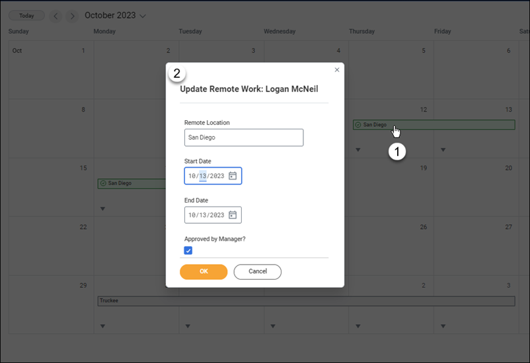The width and height of the screenshot is (530, 363).
Task: Jump to today with Today button
Action: [x=26, y=16]
